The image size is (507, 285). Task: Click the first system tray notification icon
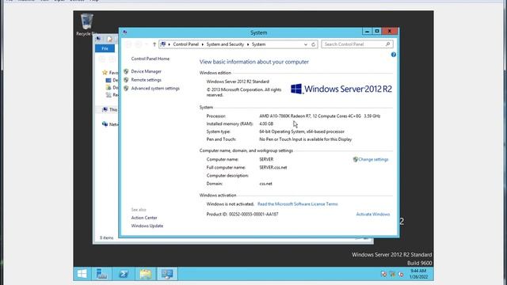(383, 275)
